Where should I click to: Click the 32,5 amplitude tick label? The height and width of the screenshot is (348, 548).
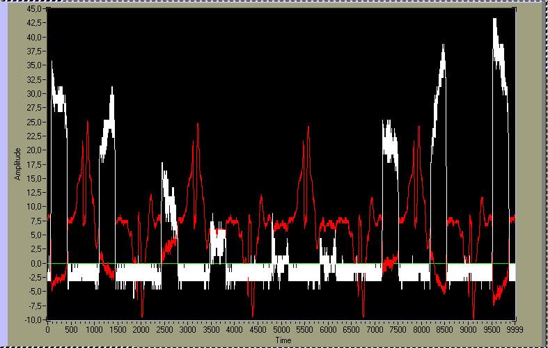(x=34, y=79)
